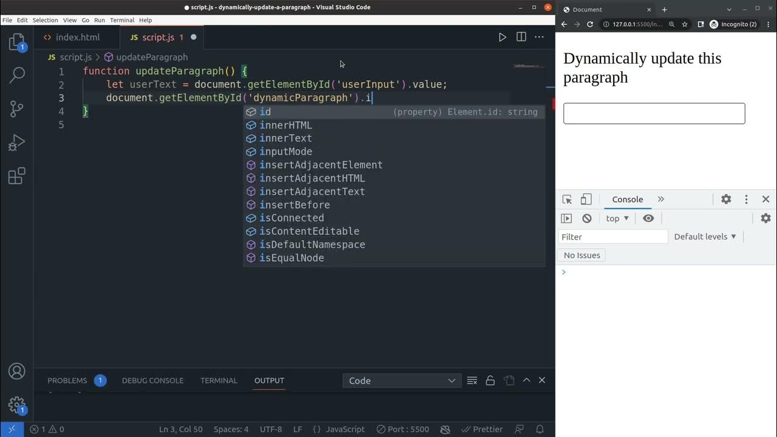777x437 pixels.
Task: Clear the output panel with list icon
Action: click(x=472, y=381)
